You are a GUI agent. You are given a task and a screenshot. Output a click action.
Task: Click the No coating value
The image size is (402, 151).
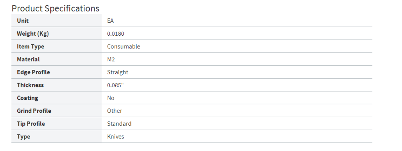point(111,98)
